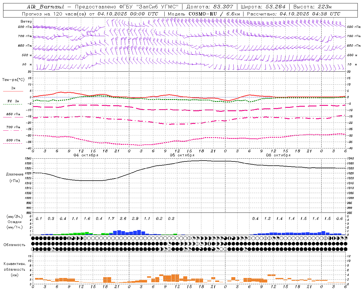Screen dimensions: 362x289
Task: Click the 'Ветер' wind panel label
Action: [26, 21]
